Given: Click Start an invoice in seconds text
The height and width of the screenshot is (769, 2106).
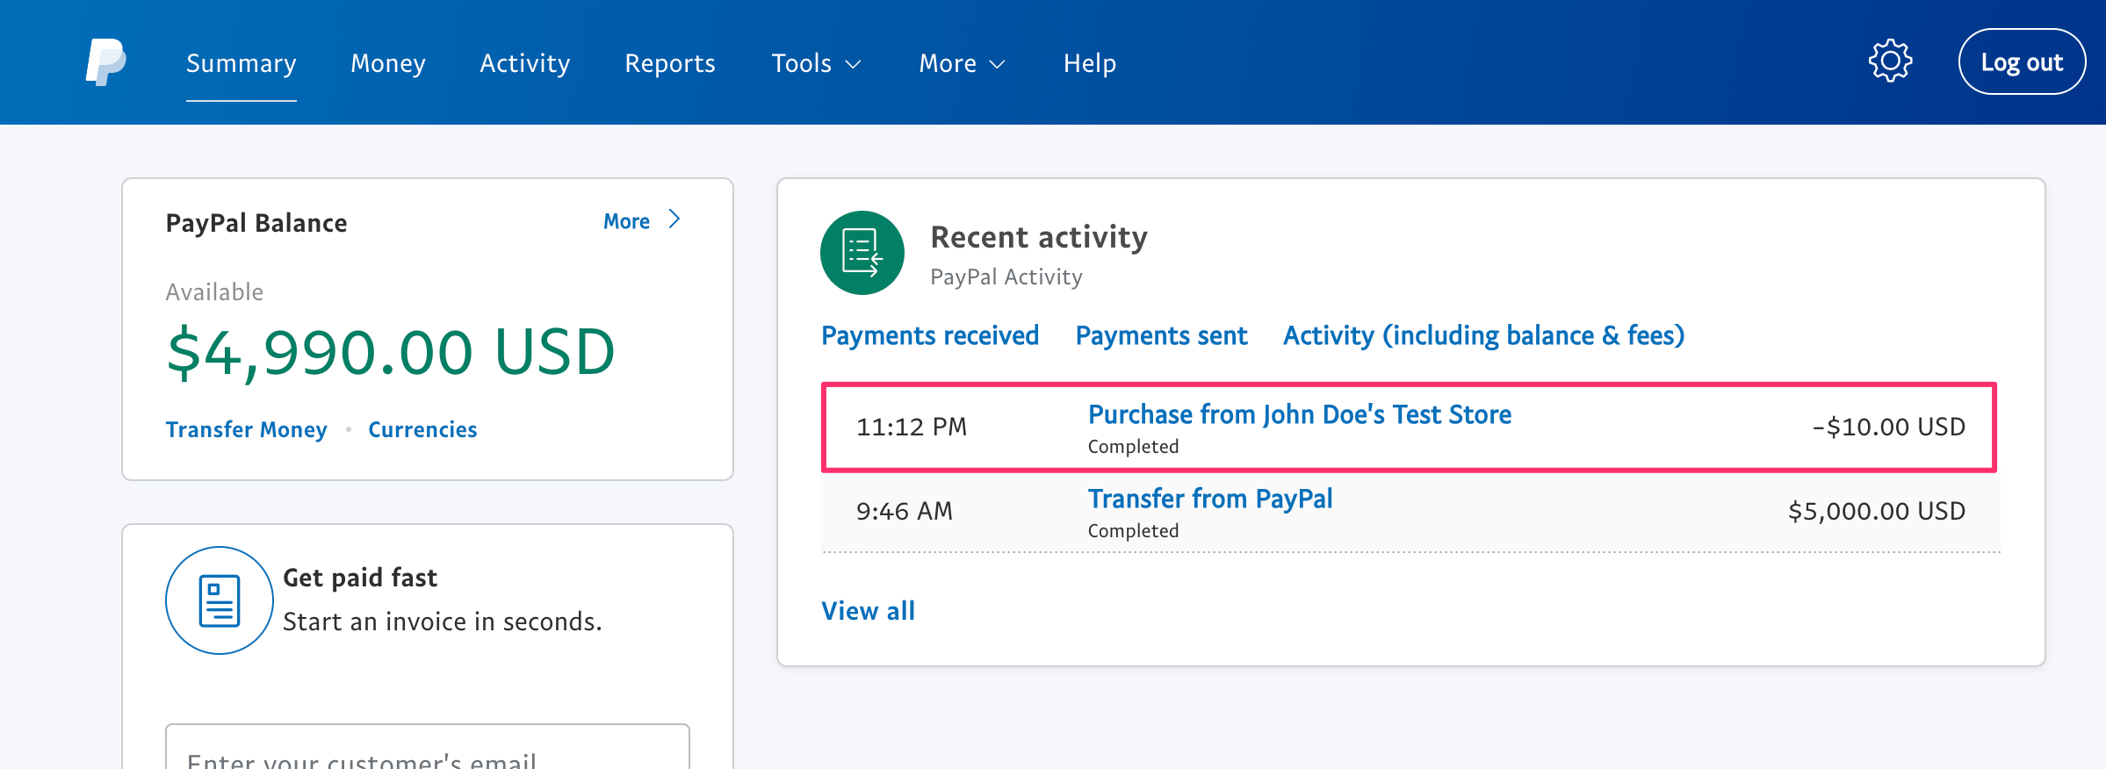Looking at the screenshot, I should coord(443,622).
